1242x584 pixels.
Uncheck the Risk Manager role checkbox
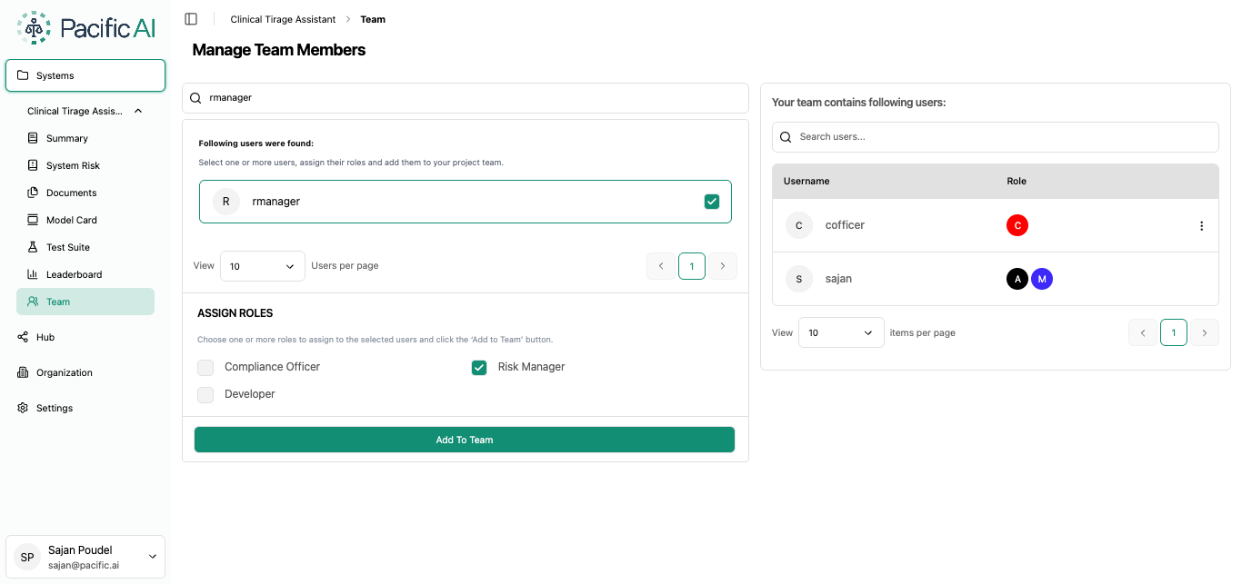478,367
